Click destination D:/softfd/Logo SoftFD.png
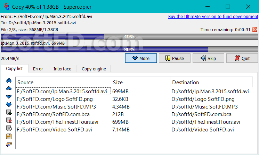This screenshot has height=155, width=259. [203, 99]
